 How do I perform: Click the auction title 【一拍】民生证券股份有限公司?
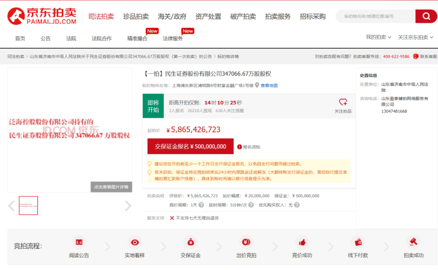pyautogui.click(x=207, y=74)
